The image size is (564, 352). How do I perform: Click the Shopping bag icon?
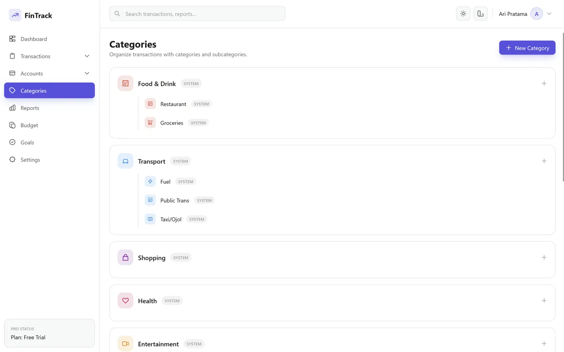126,258
